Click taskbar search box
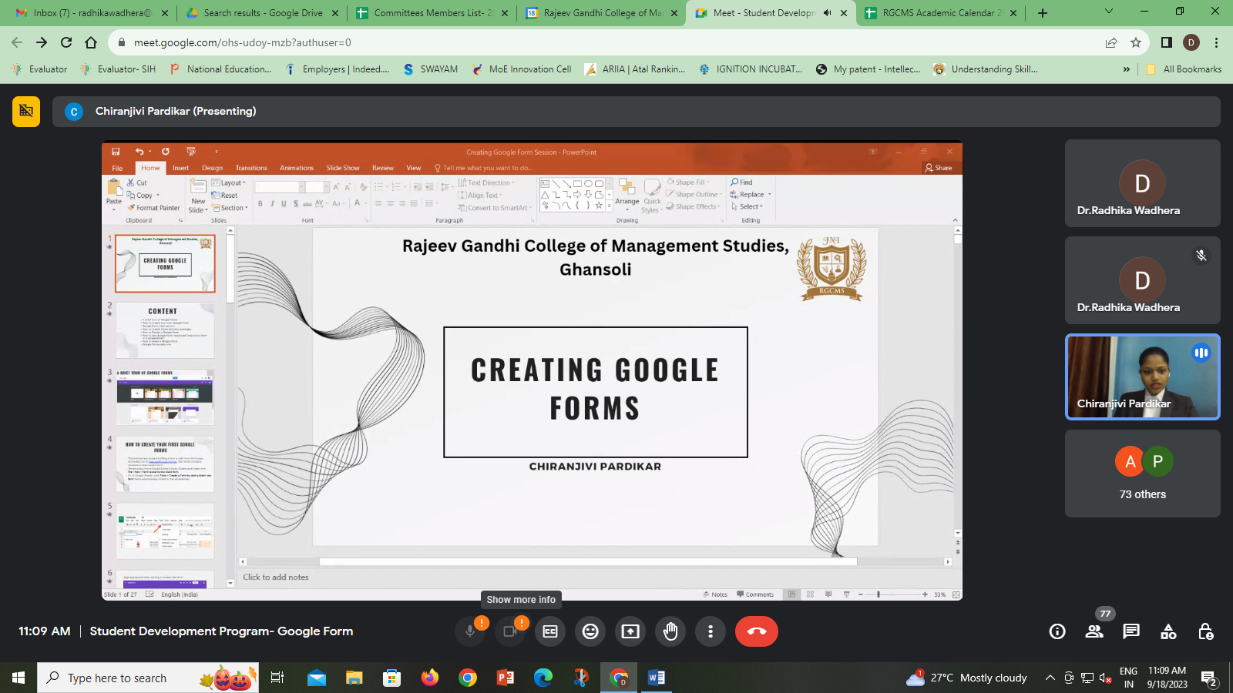The width and height of the screenshot is (1233, 693). click(148, 678)
